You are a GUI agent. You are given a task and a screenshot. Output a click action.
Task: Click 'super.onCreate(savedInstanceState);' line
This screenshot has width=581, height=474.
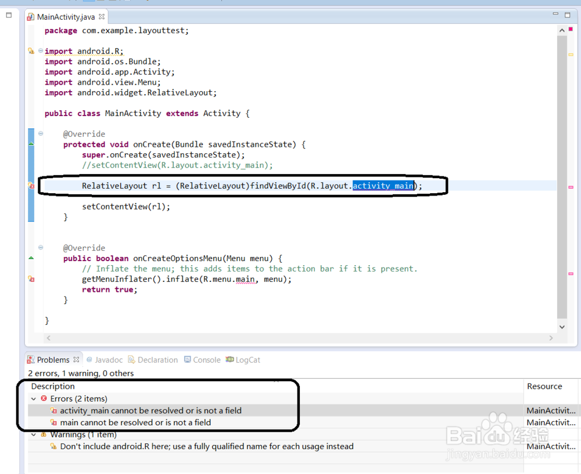(x=163, y=155)
